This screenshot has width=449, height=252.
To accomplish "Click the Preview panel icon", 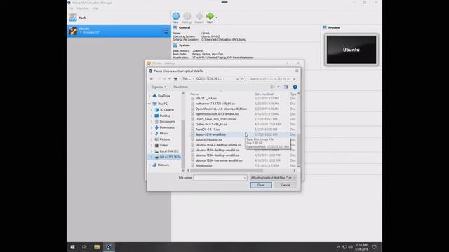I will point(324,27).
